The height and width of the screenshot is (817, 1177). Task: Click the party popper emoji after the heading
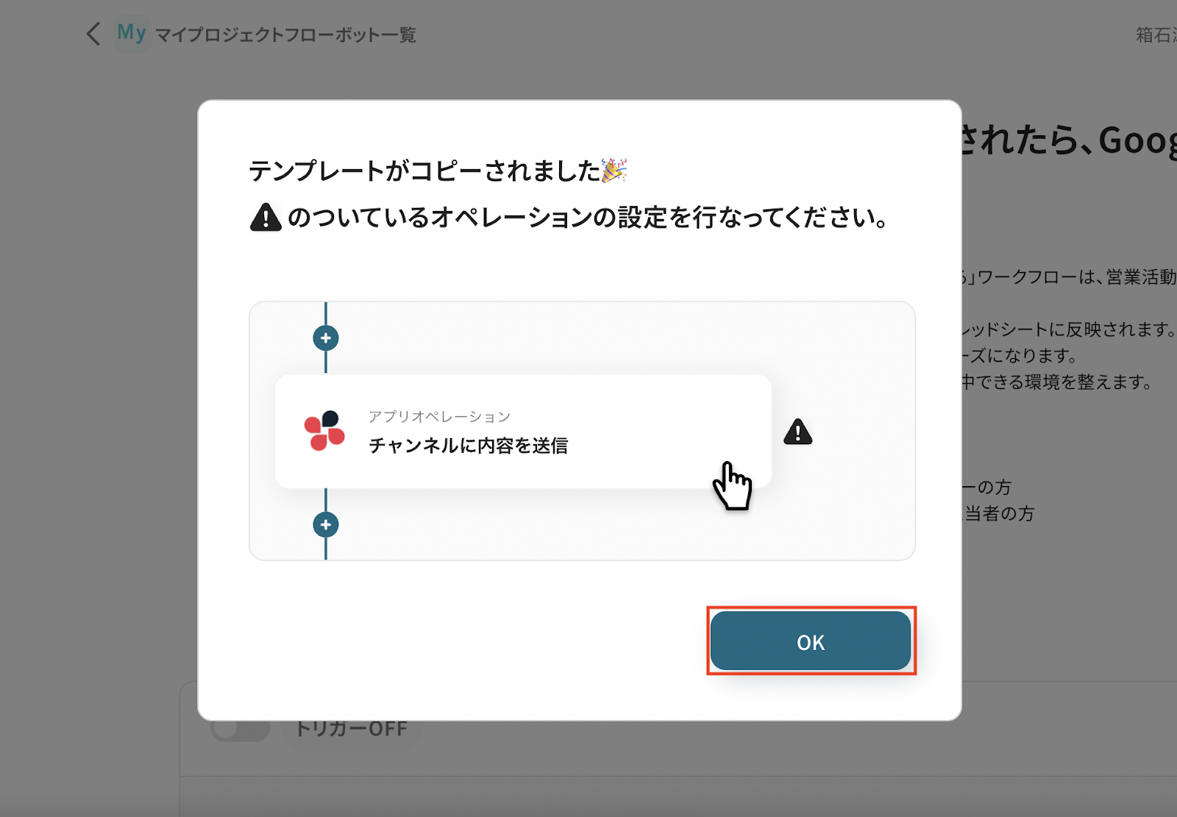click(x=614, y=170)
